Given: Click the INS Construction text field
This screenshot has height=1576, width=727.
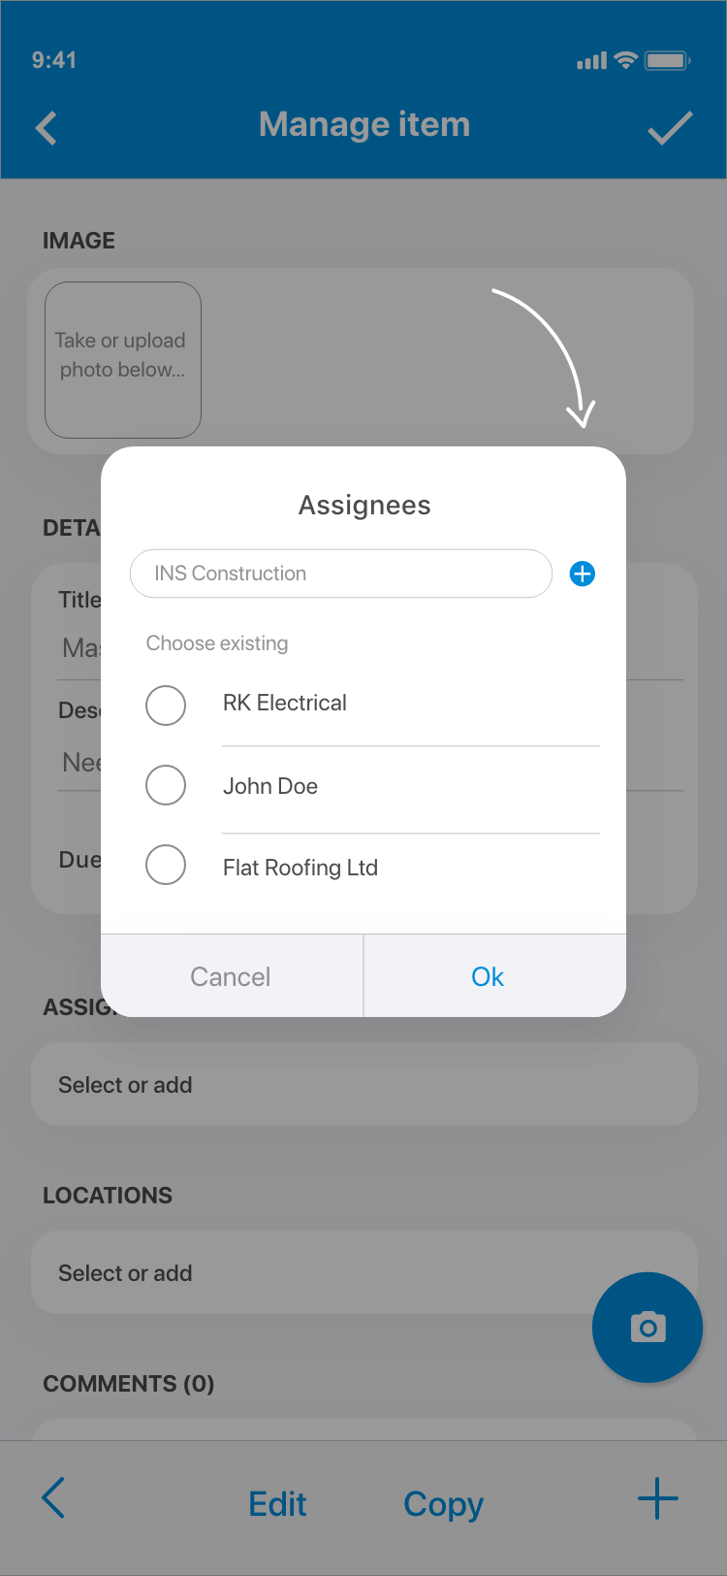Looking at the screenshot, I should pos(341,574).
